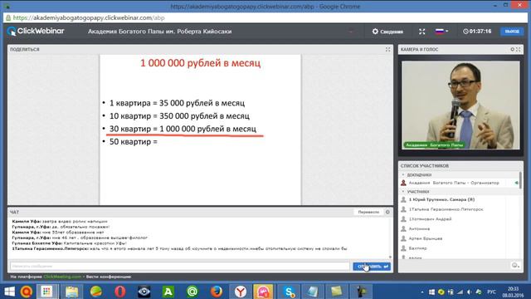Open camera panel settings gear
The image size is (531, 299).
tap(513, 50)
